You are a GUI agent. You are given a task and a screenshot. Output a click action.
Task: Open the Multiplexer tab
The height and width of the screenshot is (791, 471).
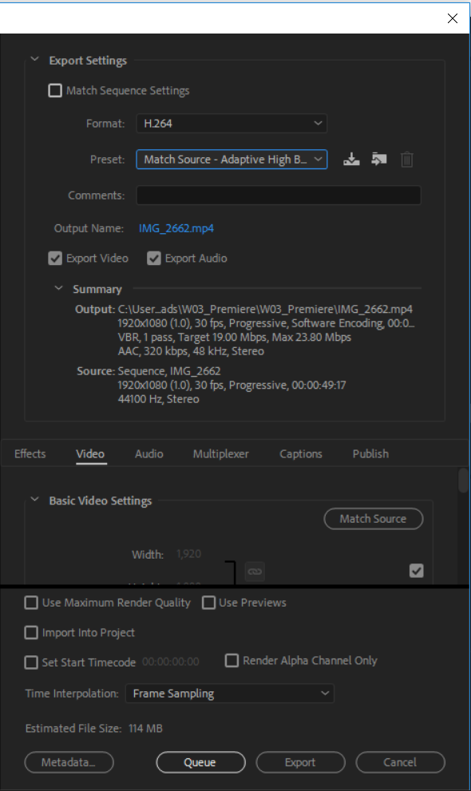[221, 454]
